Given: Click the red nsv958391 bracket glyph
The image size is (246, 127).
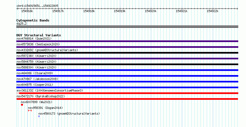Looking at the screenshot, I should pyautogui.click(x=30, y=111).
